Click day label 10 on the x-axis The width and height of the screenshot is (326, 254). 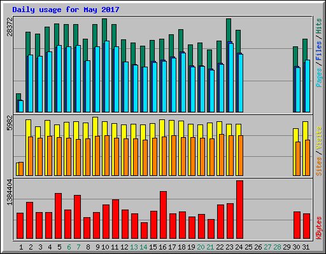[105, 247]
